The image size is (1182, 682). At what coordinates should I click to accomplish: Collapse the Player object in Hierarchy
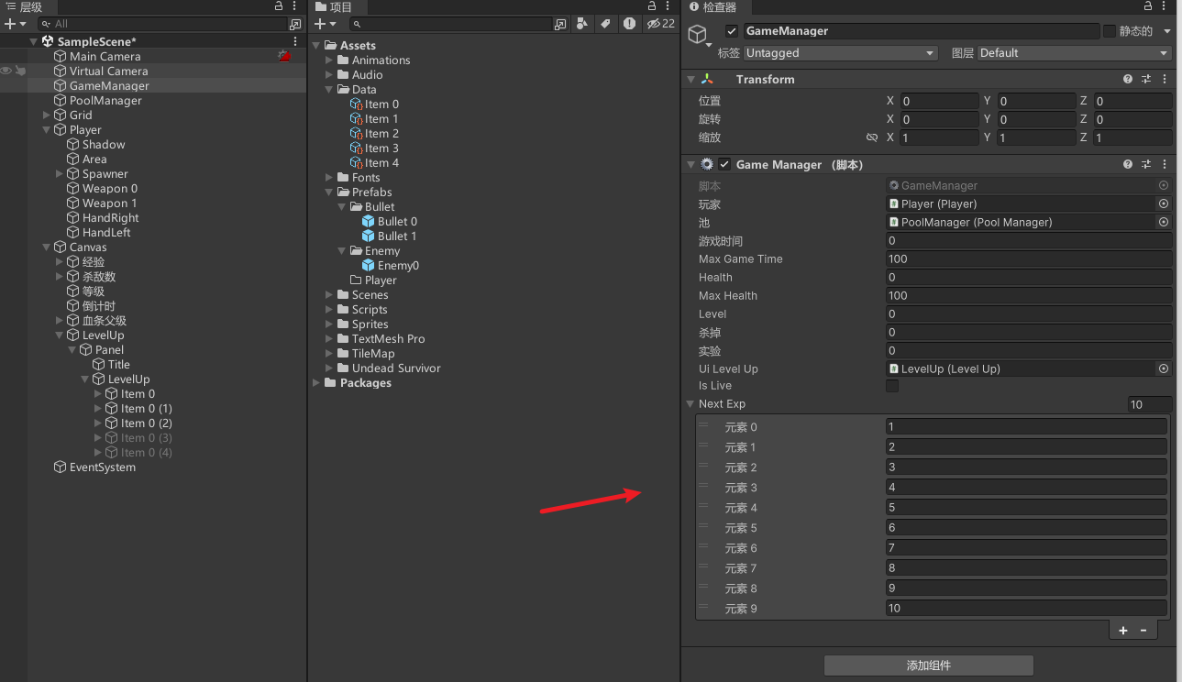pos(47,130)
